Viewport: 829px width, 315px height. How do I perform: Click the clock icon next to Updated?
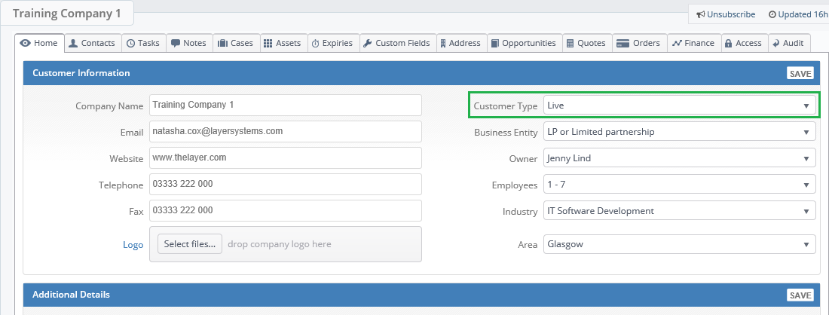click(x=772, y=15)
